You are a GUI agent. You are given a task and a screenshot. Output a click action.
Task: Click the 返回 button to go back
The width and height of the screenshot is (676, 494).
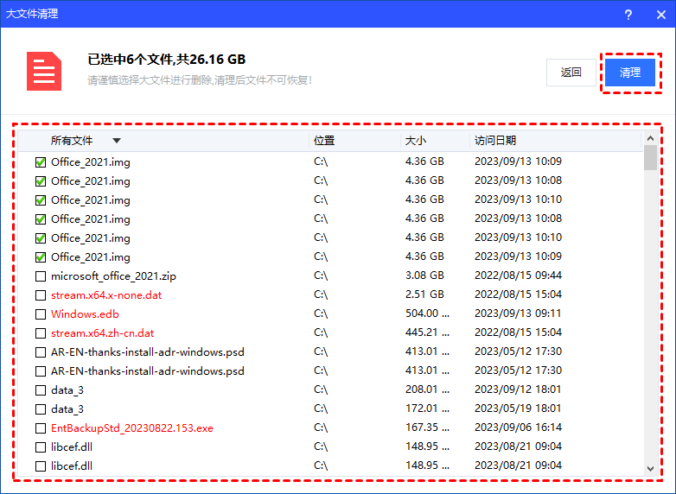[571, 73]
